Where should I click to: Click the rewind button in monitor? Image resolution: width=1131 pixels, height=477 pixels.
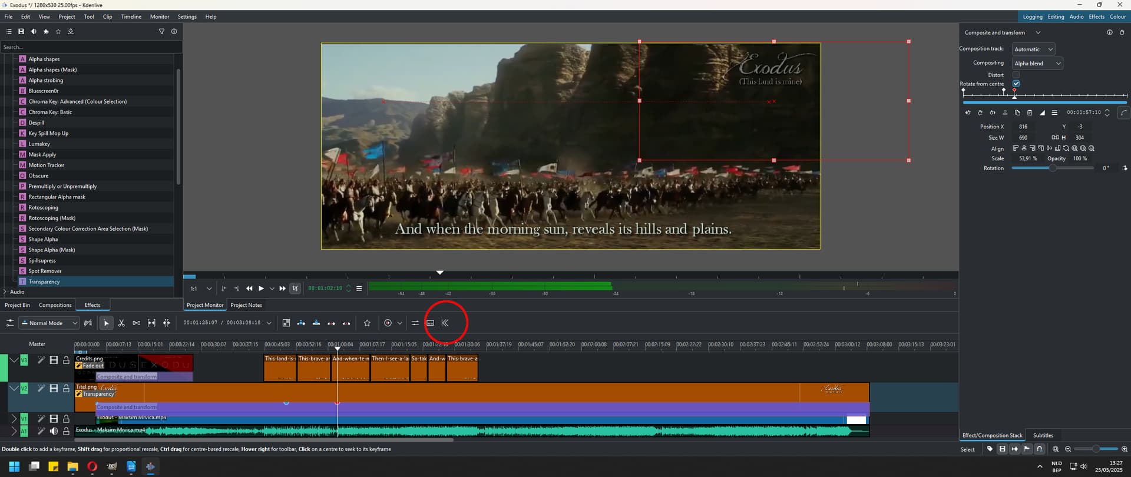(249, 289)
